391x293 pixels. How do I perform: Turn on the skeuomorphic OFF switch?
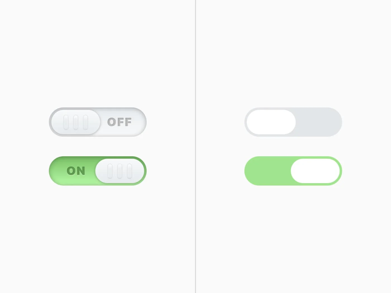98,122
